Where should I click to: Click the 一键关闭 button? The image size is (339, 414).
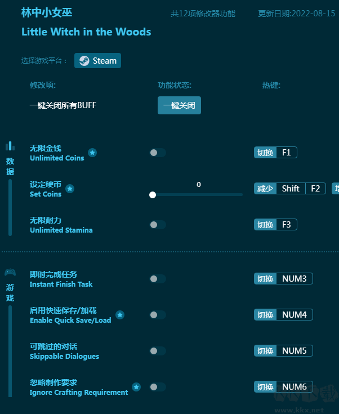click(179, 105)
